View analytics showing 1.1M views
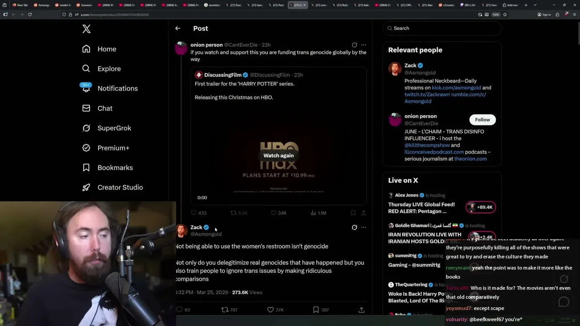The width and height of the screenshot is (580, 326). click(x=318, y=213)
